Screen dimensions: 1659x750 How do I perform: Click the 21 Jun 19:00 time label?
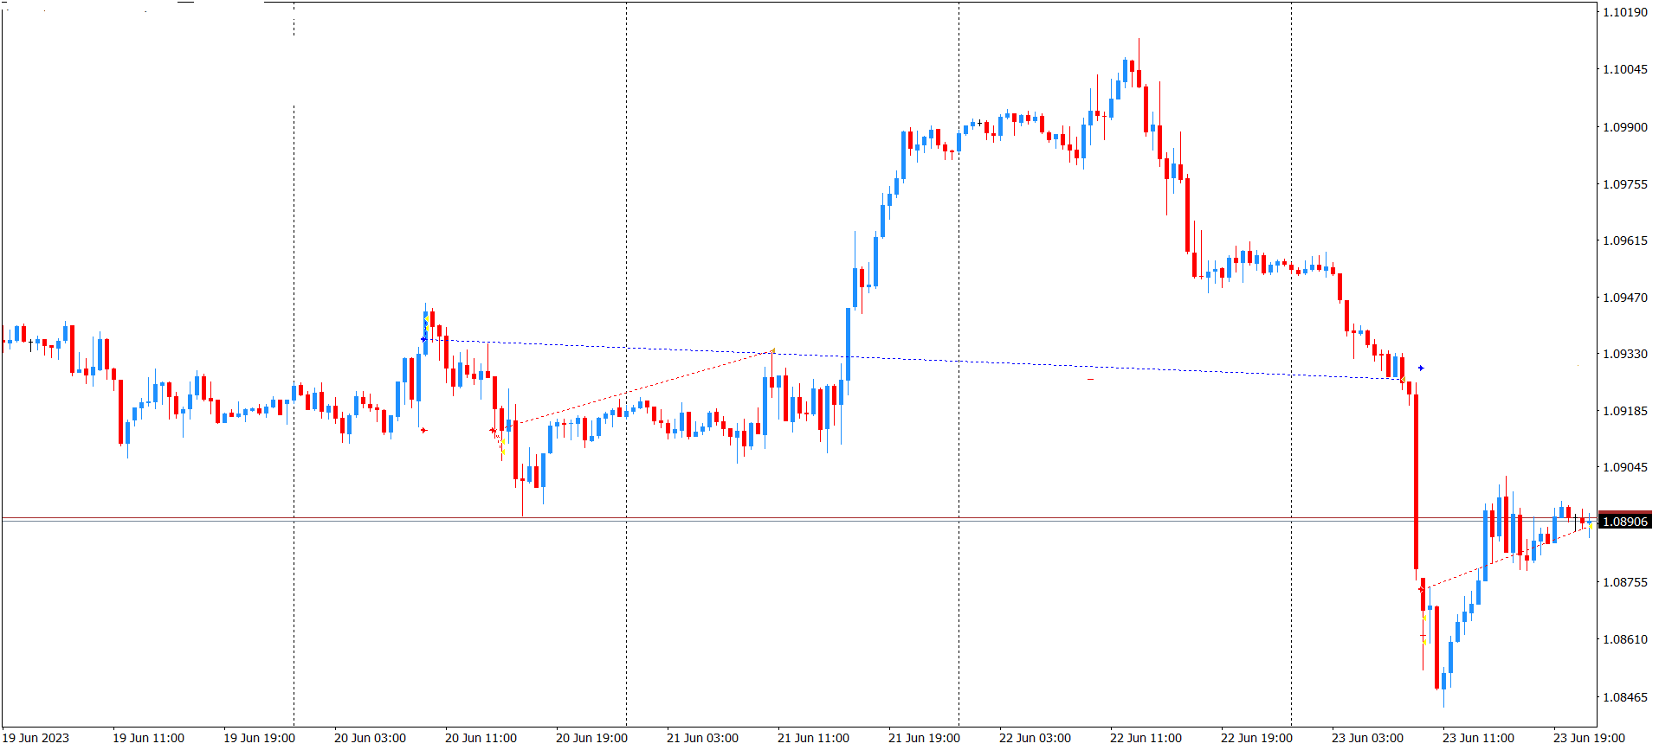[924, 738]
